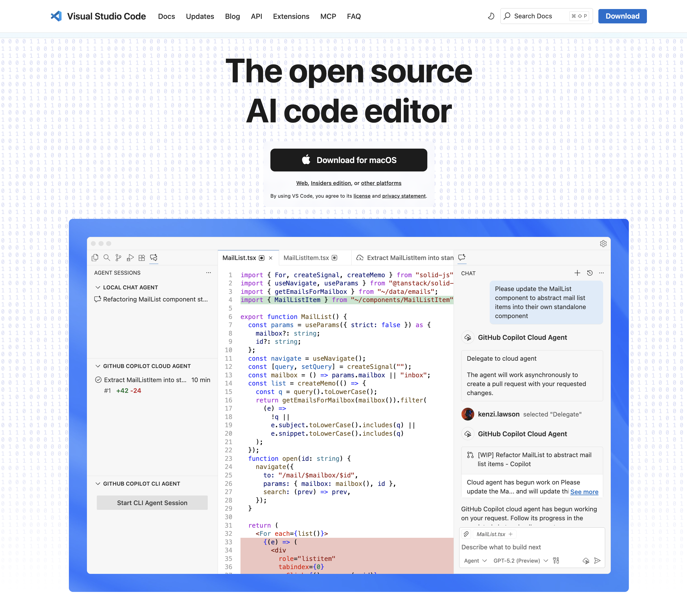The width and height of the screenshot is (687, 608).
Task: Open chat history clock icon
Action: click(x=590, y=273)
